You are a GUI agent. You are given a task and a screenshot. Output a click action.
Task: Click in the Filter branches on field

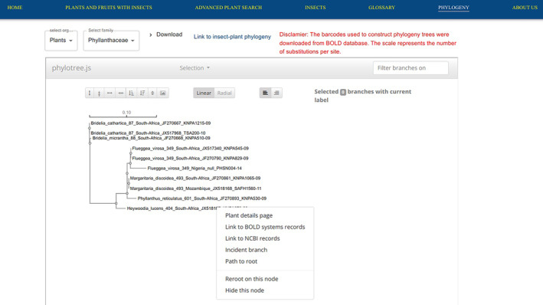(x=411, y=68)
